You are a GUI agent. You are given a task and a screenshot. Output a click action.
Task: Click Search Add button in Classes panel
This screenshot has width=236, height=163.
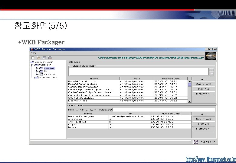[204, 84]
